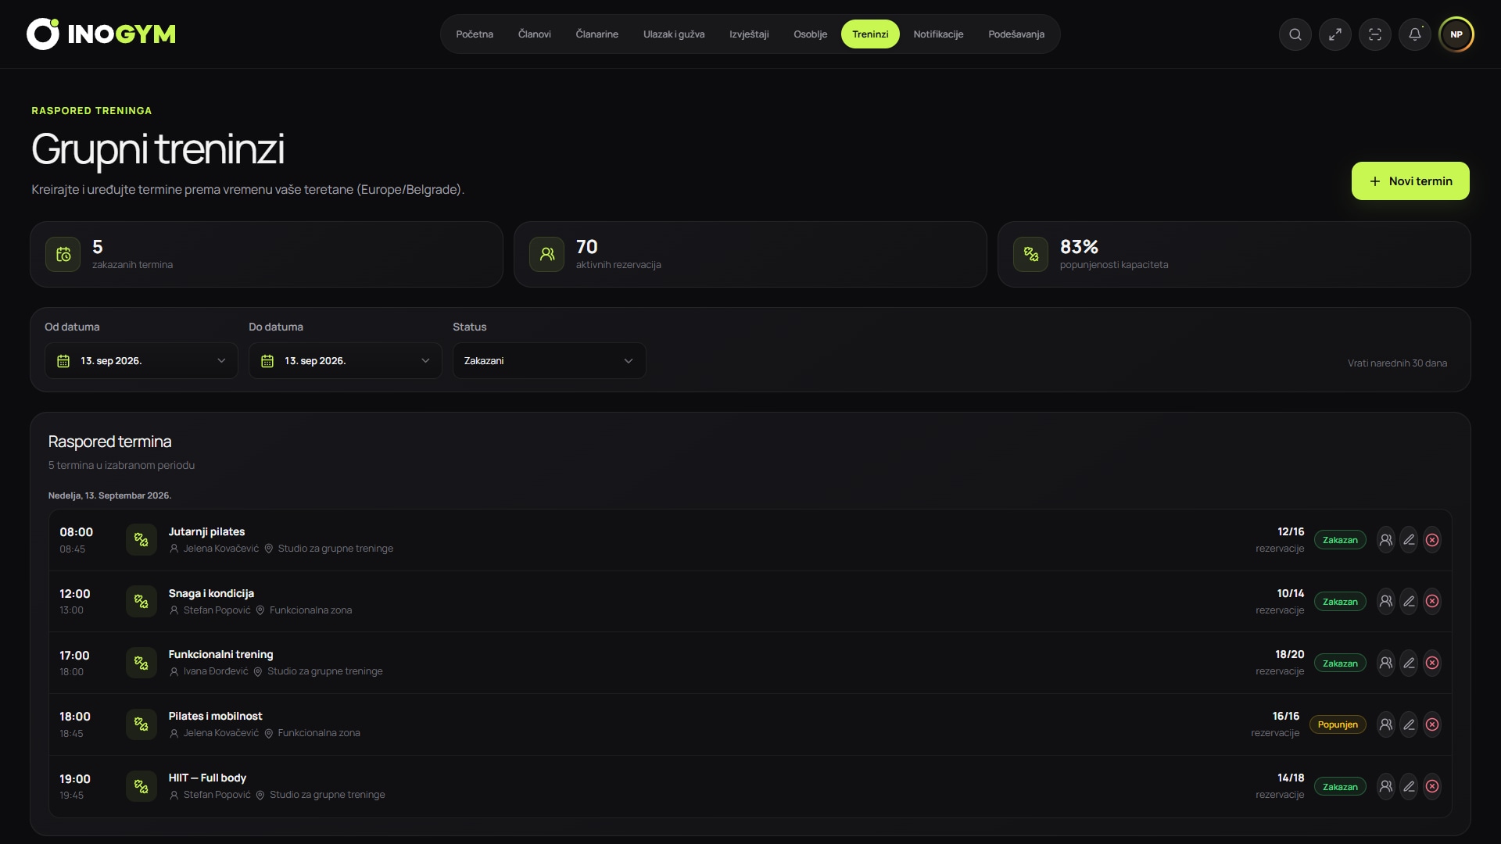
Task: Expand the Do datuma date picker
Action: [x=346, y=361]
